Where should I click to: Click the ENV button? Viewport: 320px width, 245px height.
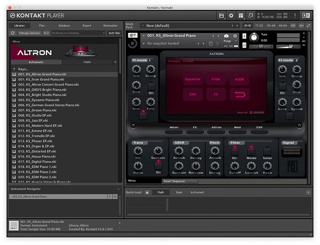[193, 94]
